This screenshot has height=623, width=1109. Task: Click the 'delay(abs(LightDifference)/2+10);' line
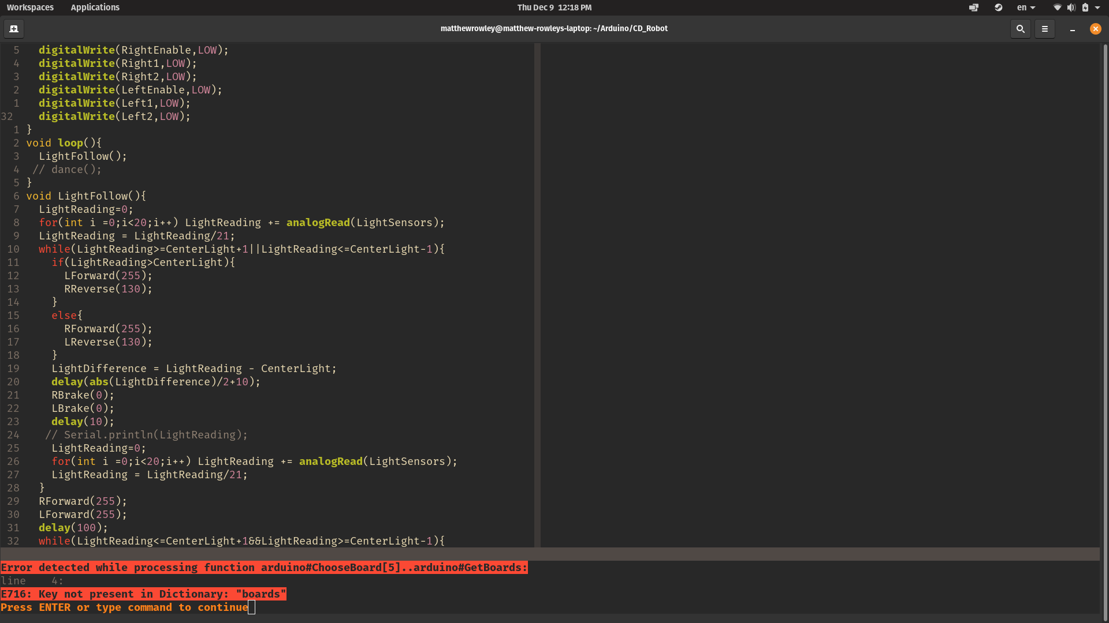click(x=156, y=382)
